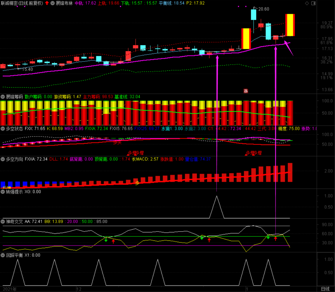
Task: Toggle the side panel icon at top right
Action: point(313,3)
